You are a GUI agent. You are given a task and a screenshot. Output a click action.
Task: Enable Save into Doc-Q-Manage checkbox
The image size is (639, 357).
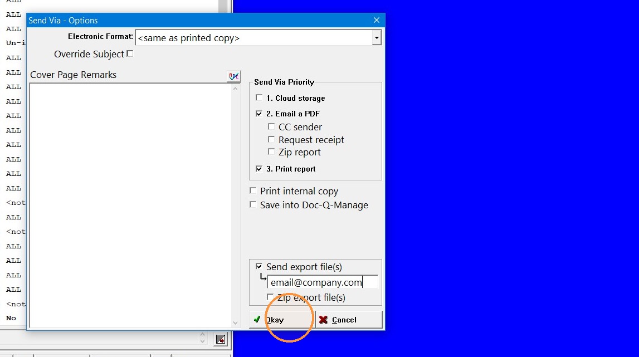tap(253, 204)
